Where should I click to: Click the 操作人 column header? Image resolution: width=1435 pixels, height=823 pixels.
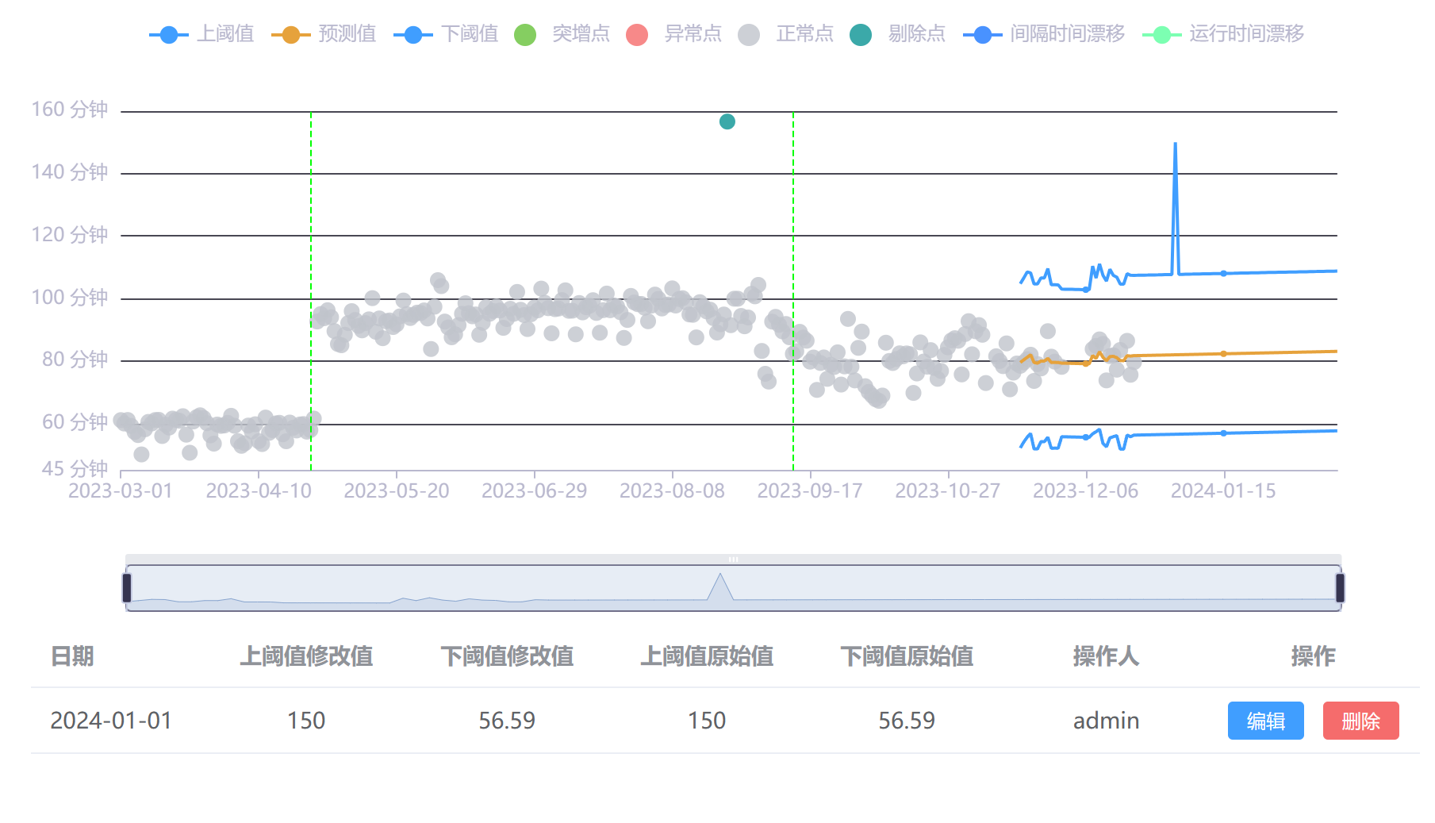(x=1106, y=656)
